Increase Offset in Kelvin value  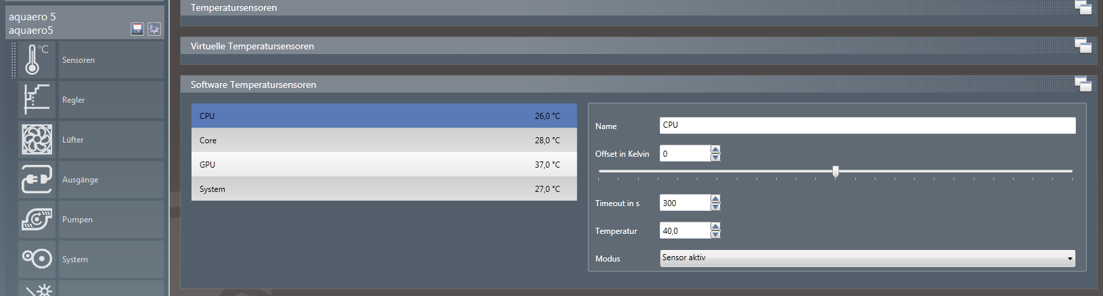tap(716, 149)
